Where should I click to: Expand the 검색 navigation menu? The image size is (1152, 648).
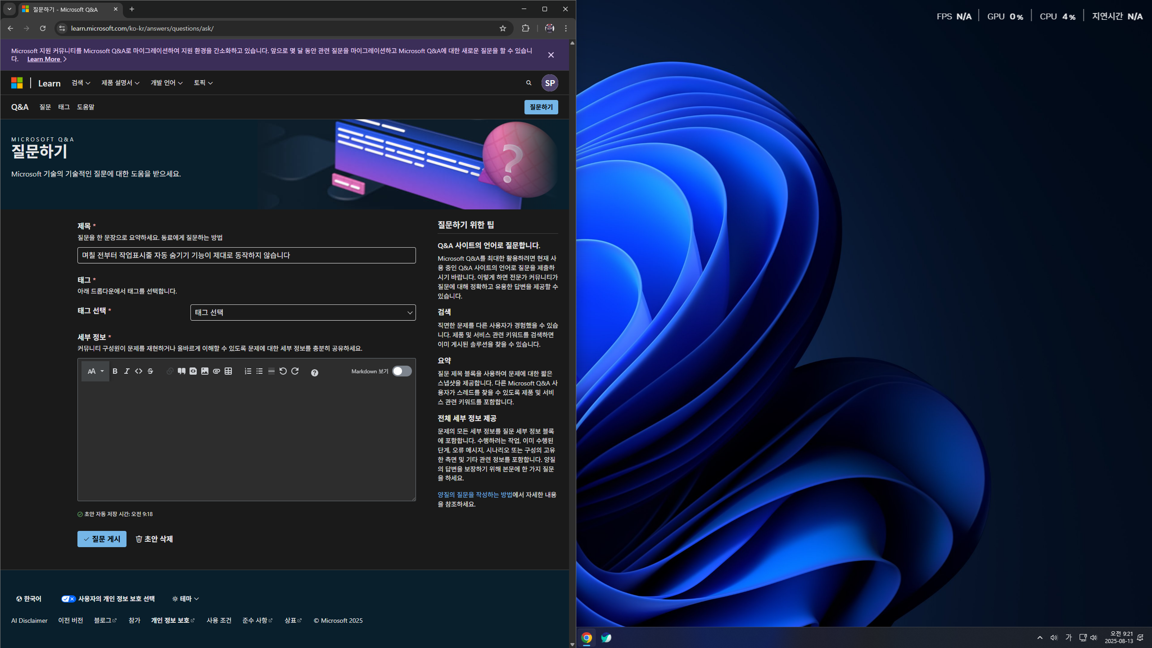click(81, 83)
